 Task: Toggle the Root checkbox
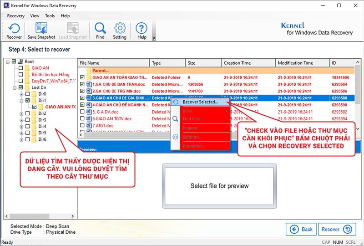click(x=14, y=61)
